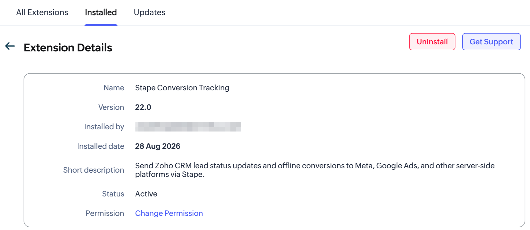530x230 pixels.
Task: Click the Short description field label
Action: tap(94, 170)
